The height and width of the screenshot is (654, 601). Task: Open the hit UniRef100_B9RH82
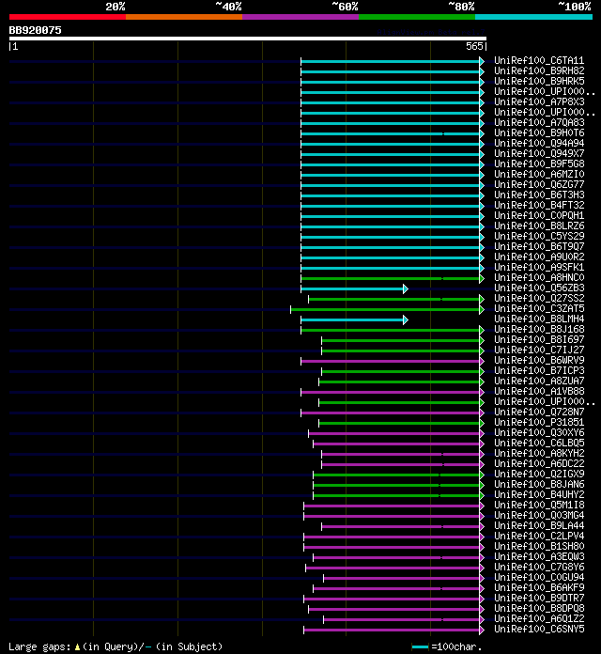click(x=539, y=70)
